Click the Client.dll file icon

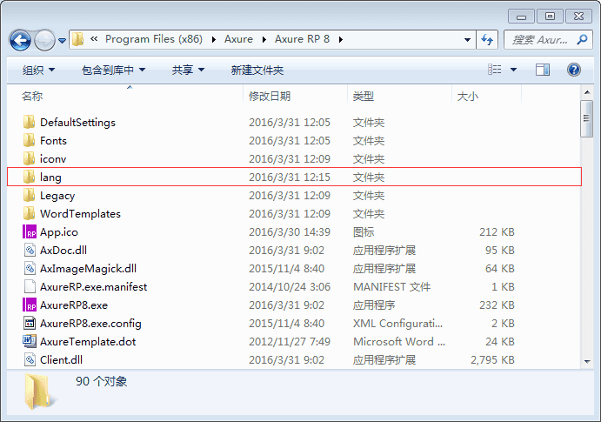click(x=30, y=360)
